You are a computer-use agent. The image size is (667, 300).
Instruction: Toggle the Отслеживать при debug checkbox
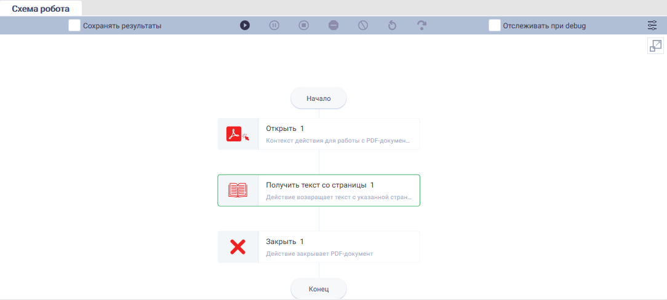tap(494, 25)
